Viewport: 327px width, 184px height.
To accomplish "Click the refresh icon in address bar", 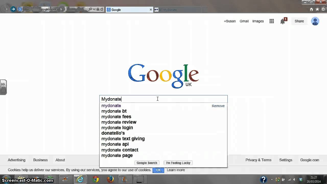I will 102,9.
